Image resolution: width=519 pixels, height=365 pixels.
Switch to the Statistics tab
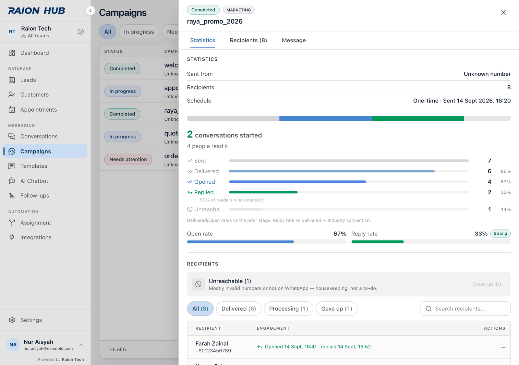coord(203,40)
